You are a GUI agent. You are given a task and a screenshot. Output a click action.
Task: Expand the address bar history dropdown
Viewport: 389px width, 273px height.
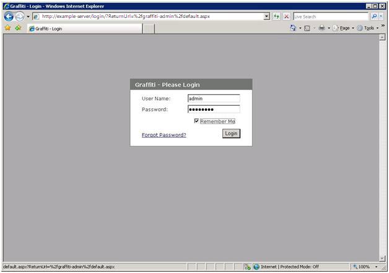(x=267, y=17)
